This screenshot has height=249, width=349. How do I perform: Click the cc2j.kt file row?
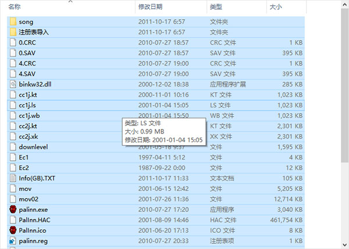point(28,126)
